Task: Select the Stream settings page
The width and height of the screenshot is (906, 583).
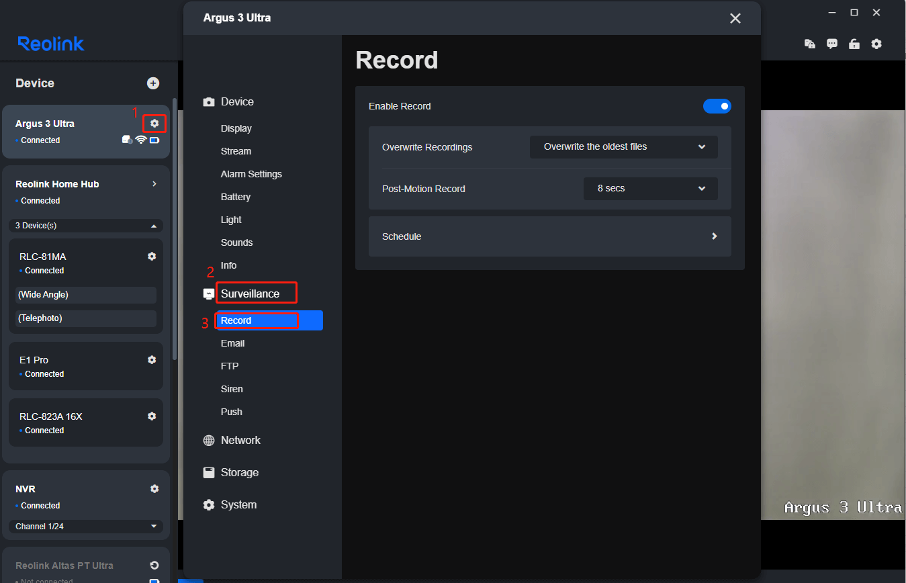Action: [x=236, y=151]
